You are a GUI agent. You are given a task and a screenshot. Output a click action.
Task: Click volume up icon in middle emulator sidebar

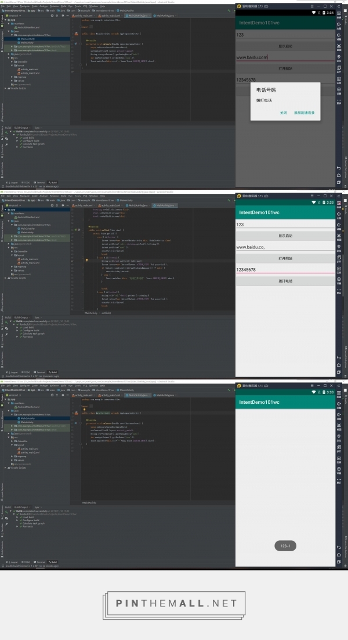coord(339,214)
